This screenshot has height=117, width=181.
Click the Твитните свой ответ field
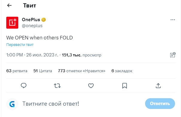point(81,104)
